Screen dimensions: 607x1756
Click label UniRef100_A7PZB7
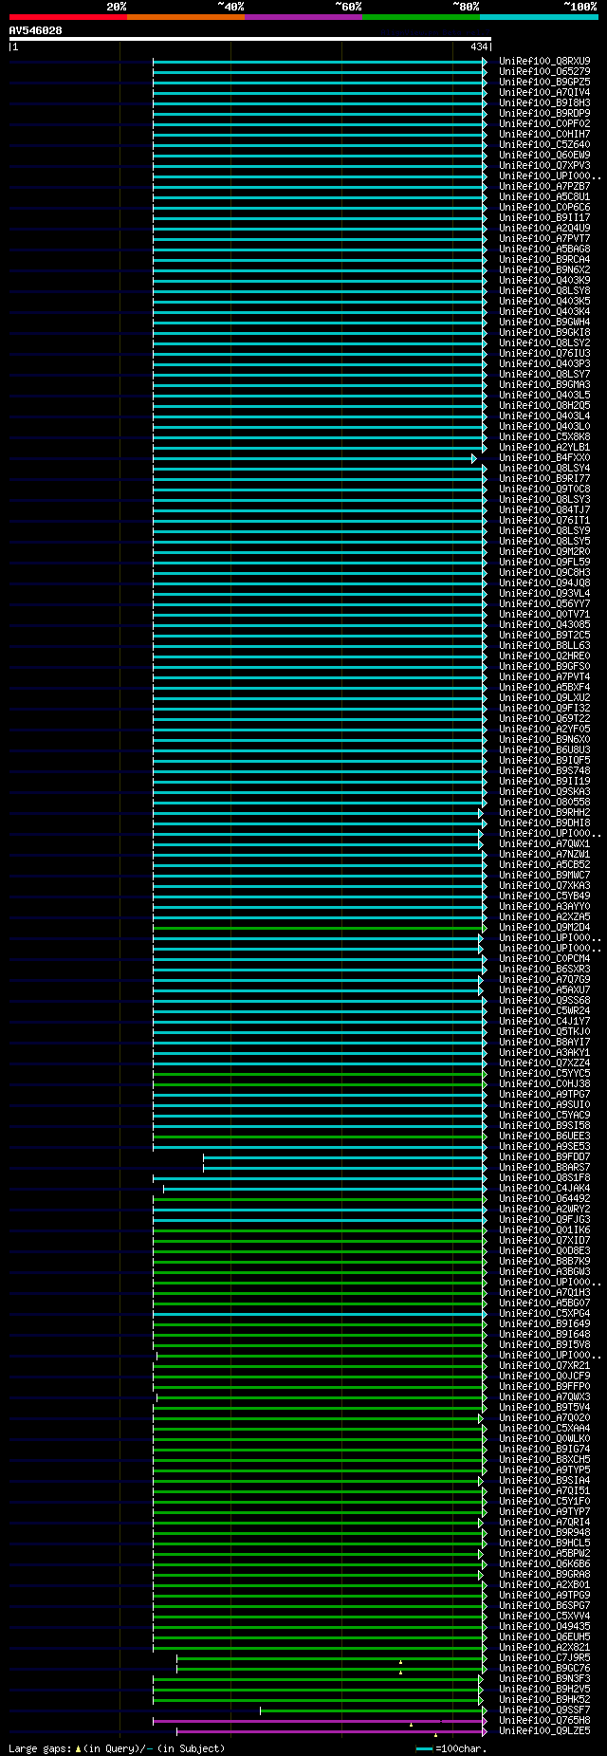[544, 186]
